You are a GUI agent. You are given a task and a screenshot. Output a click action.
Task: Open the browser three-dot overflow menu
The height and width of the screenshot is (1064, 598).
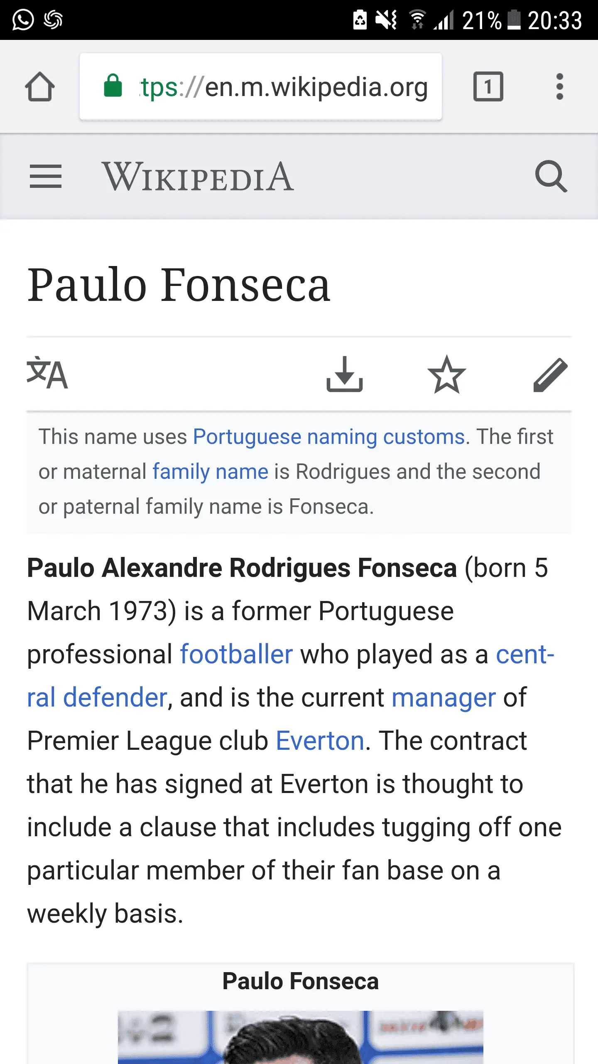[x=559, y=87]
